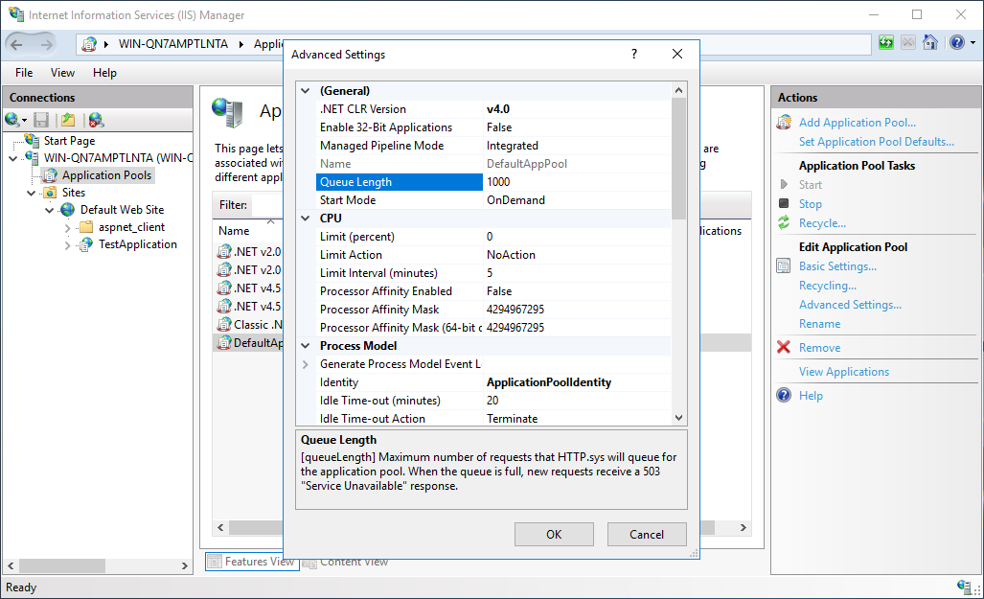Collapse the (General) settings section

(x=304, y=90)
